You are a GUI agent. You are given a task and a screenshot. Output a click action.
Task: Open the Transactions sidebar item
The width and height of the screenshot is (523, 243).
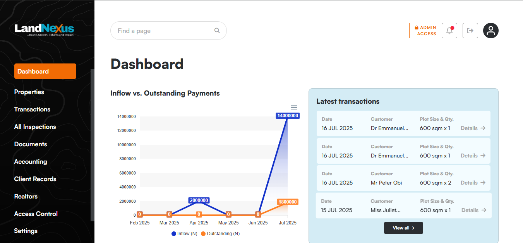coord(32,110)
